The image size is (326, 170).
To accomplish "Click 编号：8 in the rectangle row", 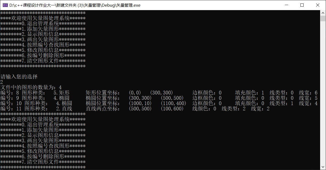I will [10, 93].
